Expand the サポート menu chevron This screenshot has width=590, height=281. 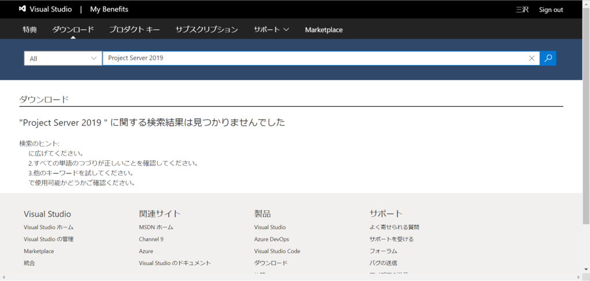click(x=286, y=30)
